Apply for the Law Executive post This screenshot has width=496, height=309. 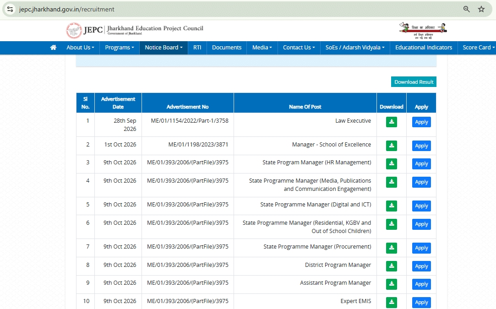(x=421, y=122)
